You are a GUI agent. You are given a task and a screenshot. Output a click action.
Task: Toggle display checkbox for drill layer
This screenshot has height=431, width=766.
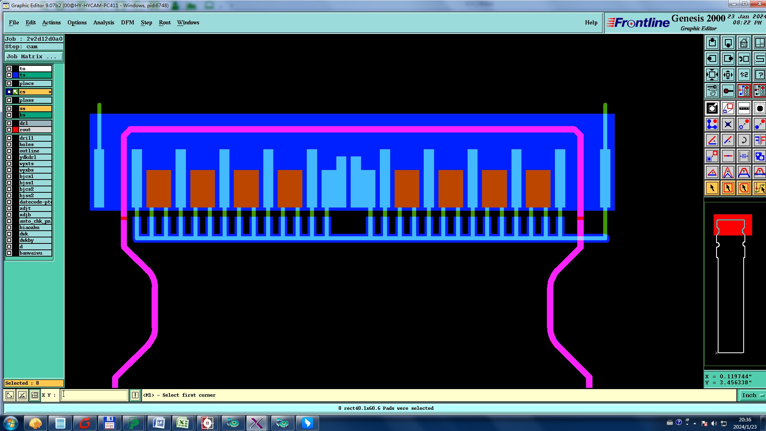tap(9, 138)
